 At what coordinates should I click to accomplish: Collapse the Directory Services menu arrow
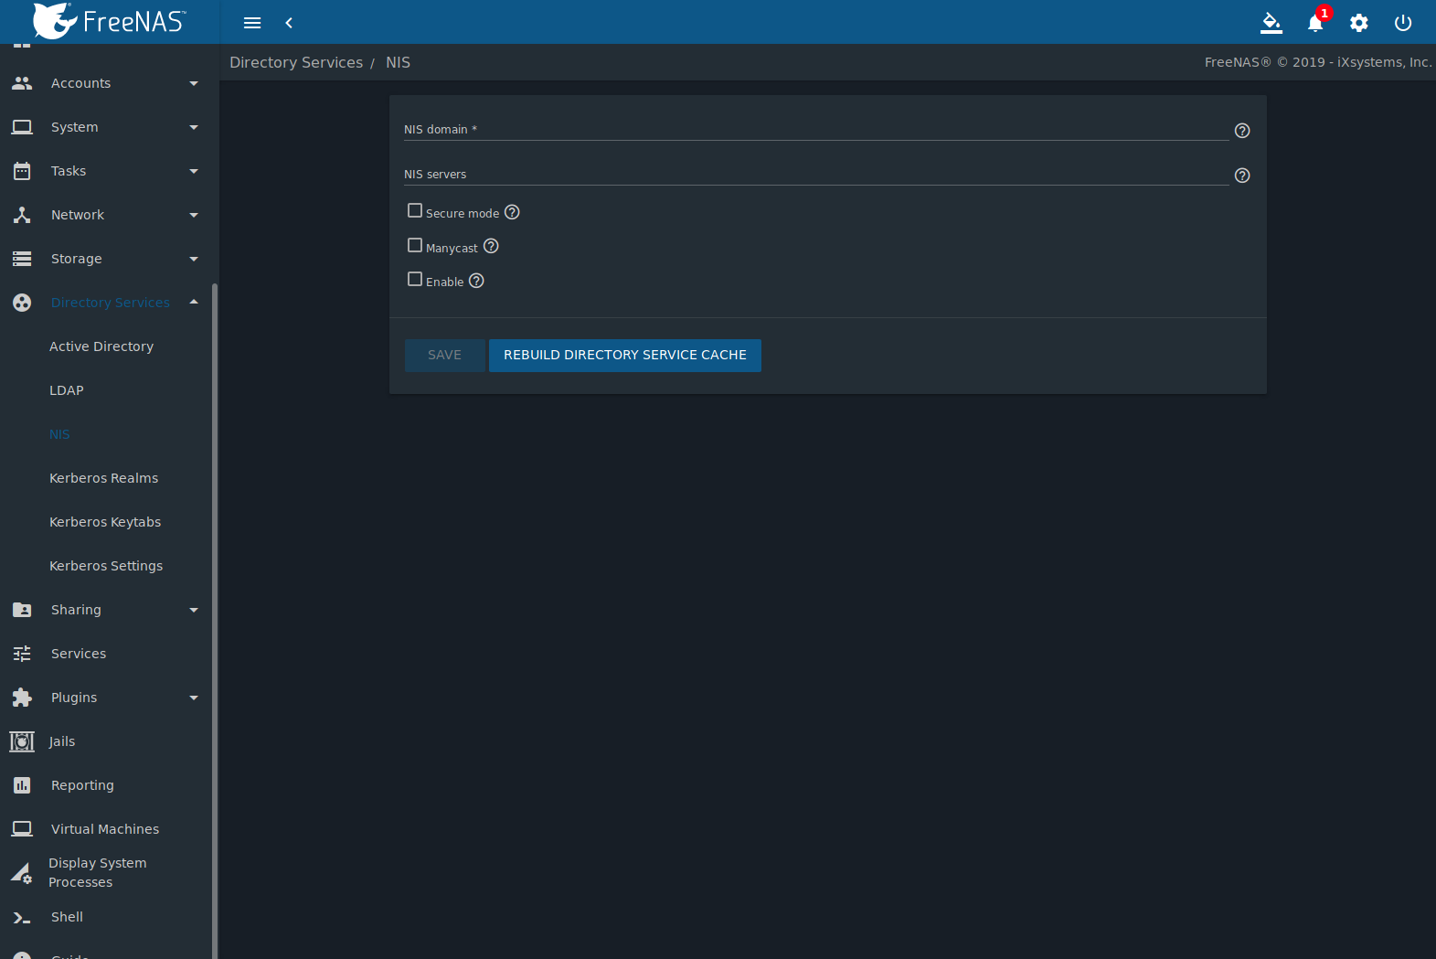[x=194, y=302]
